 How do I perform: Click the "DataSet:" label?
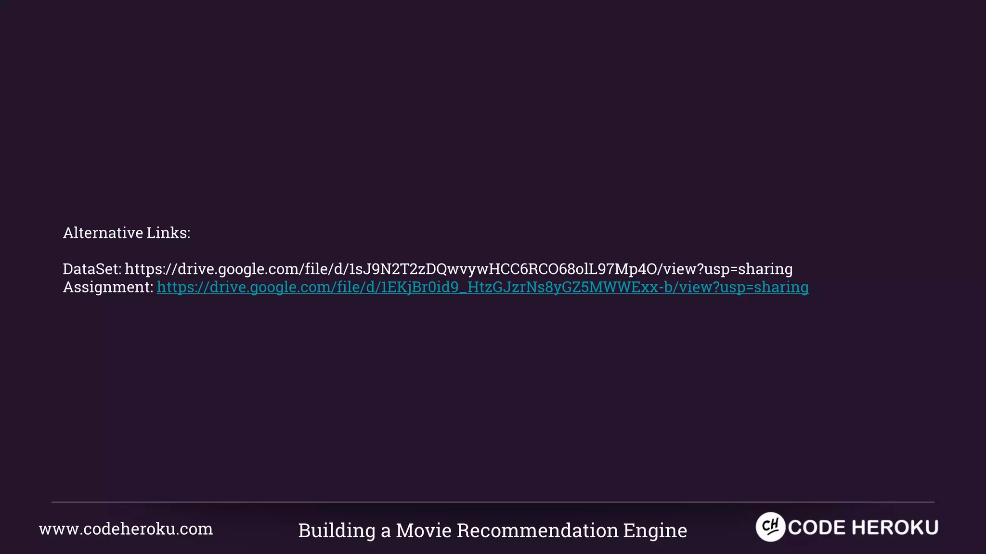92,269
